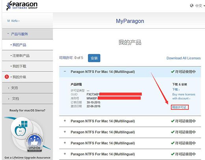Expand the 文档 sidebar section
This screenshot has width=205, height=160.
(28, 99)
